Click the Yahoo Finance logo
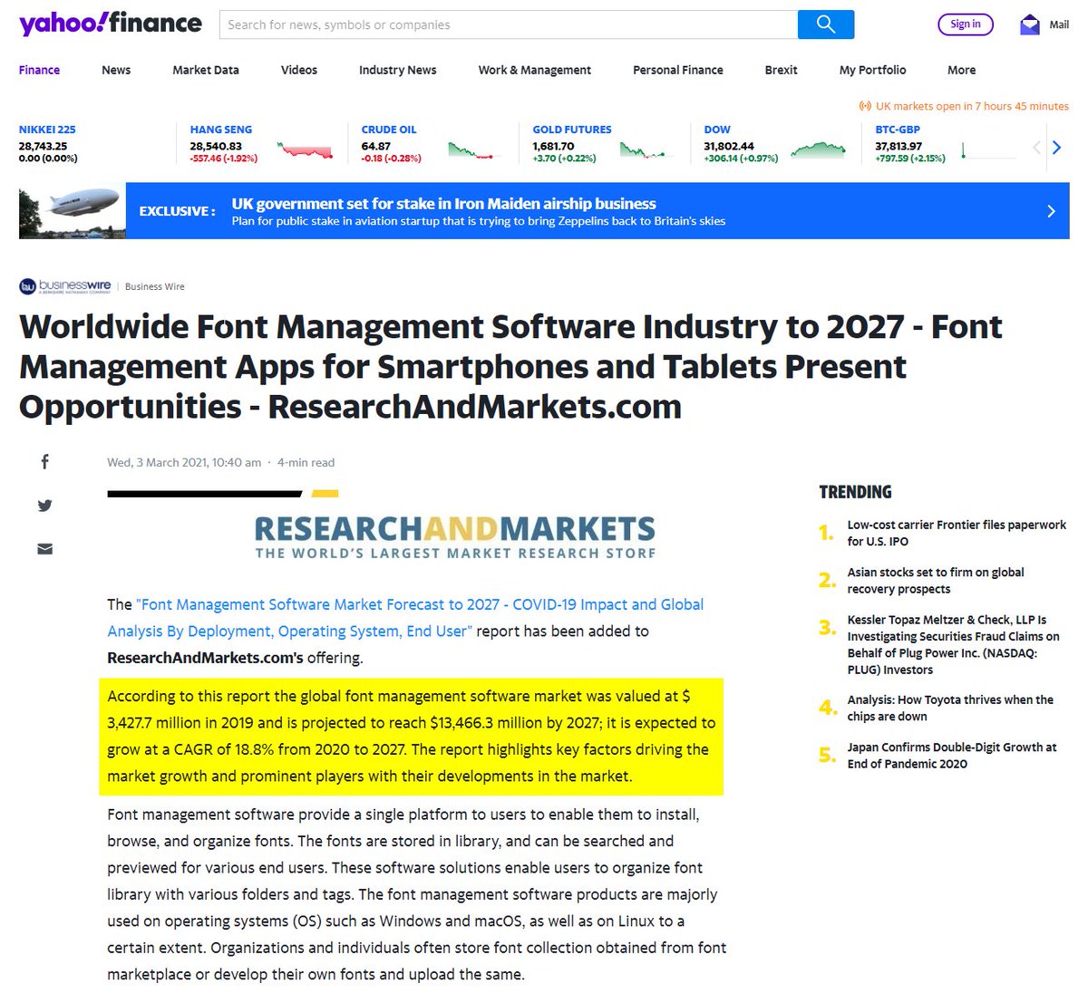 pos(111,23)
